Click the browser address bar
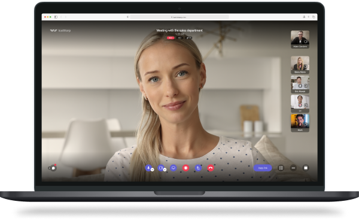Image resolution: width=359 pixels, height=220 pixels. point(180,17)
